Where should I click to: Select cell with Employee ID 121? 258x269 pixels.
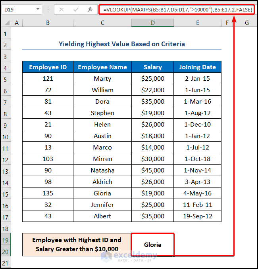tap(48, 79)
